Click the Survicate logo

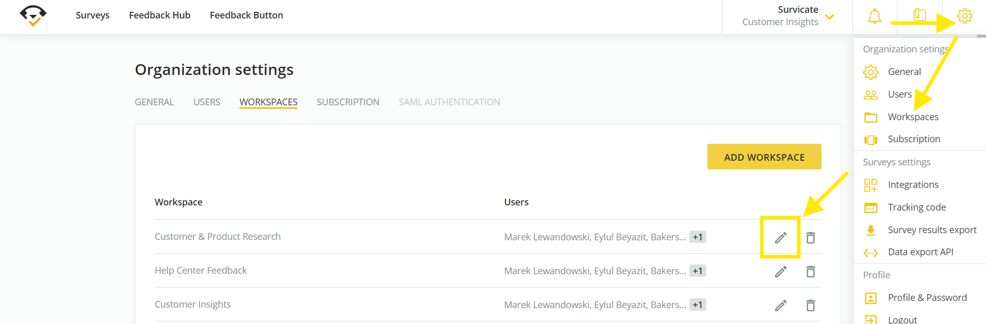click(33, 15)
